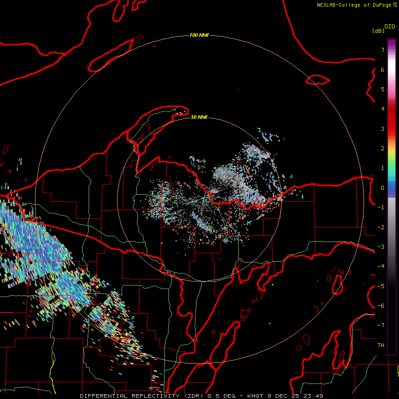Click the 3 value on the dB scale
Viewport: 399px width, 399px height.
[383, 129]
